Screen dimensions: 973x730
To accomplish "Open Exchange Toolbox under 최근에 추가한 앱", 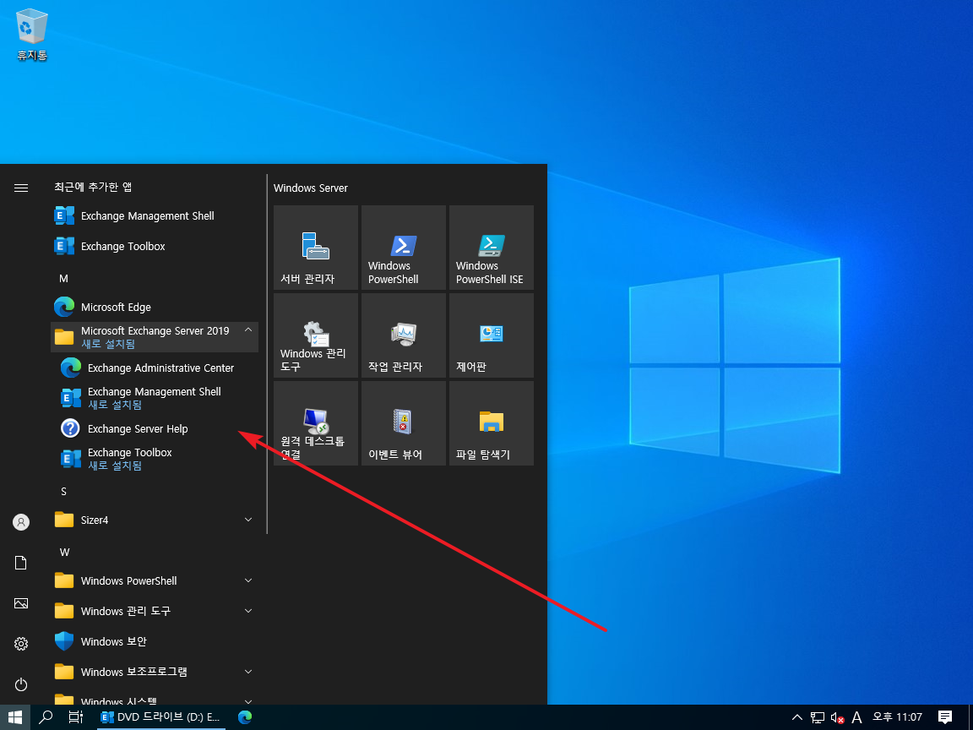I will pos(155,247).
